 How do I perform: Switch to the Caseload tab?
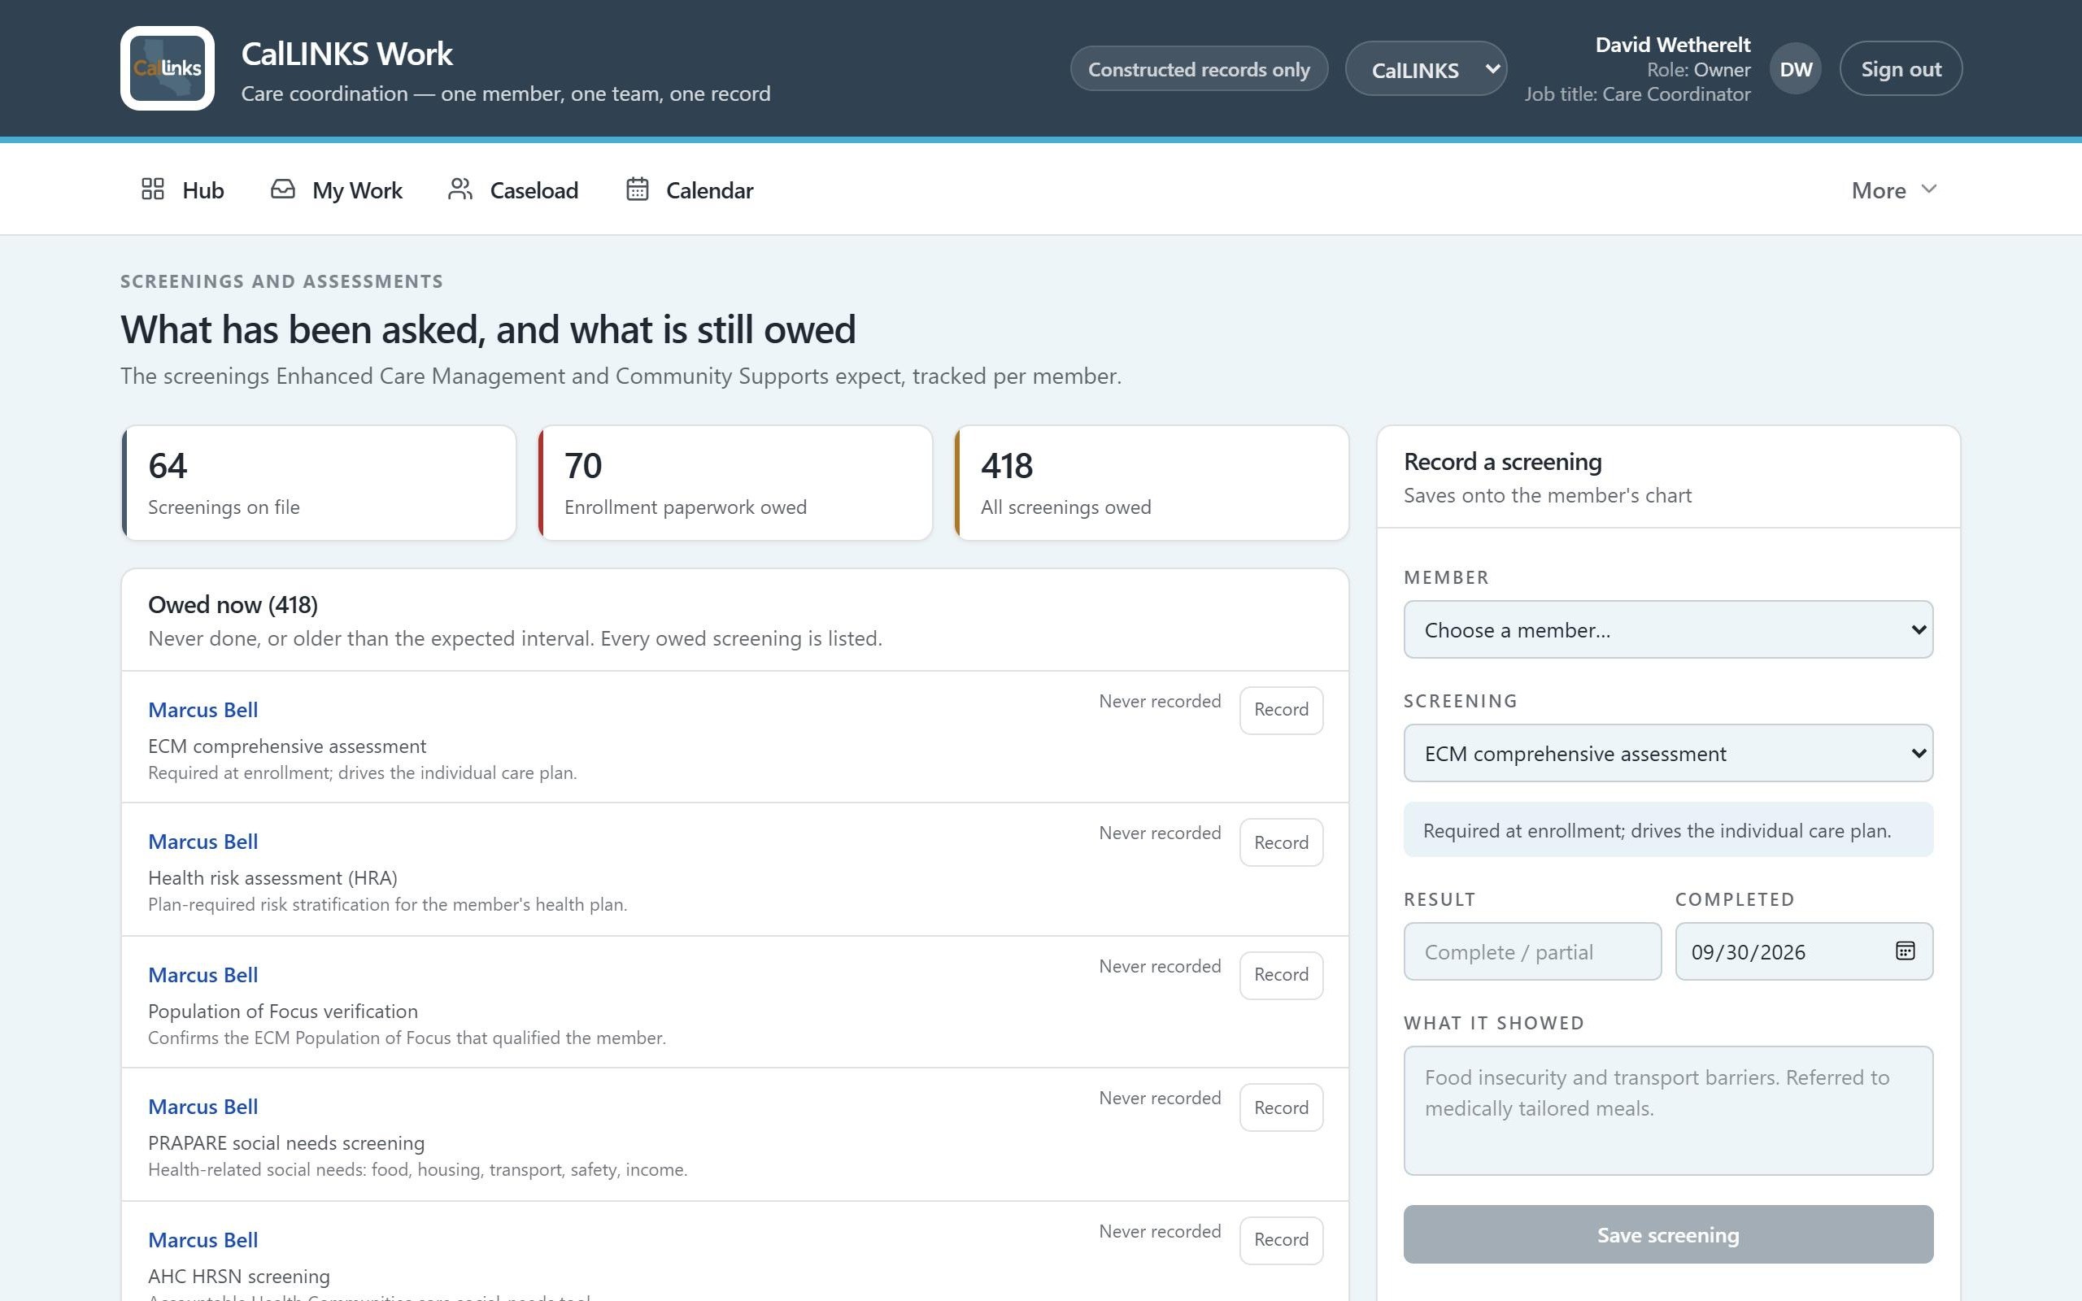coord(512,189)
